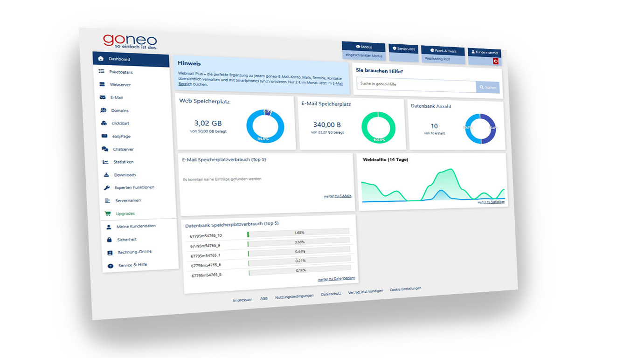Click the Domains globe icon
Screen dimensions: 637x358
pyautogui.click(x=103, y=110)
